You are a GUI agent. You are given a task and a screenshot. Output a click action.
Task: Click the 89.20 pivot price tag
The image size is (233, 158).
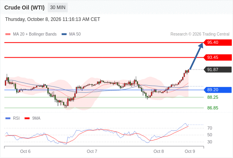(217, 90)
